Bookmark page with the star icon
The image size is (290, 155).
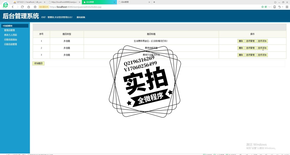click(x=35, y=7)
